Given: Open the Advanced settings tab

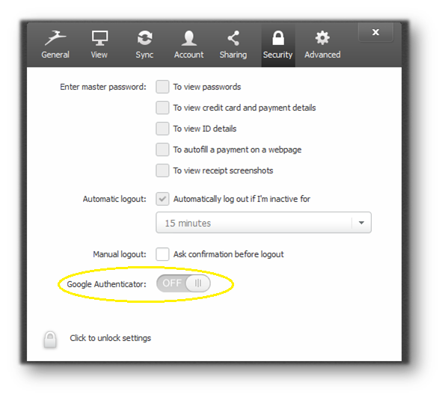Looking at the screenshot, I should pos(322,45).
